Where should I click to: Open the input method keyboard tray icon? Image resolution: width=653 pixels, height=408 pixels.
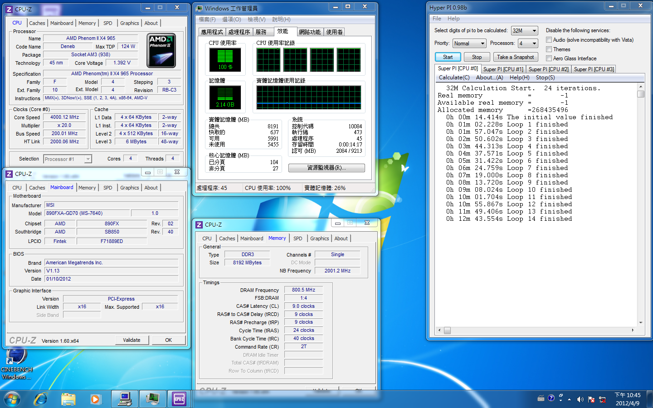(541, 398)
